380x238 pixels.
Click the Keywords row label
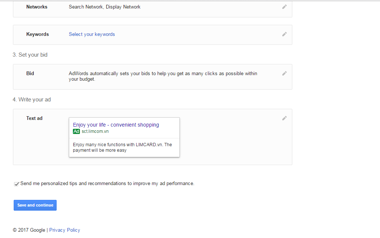(x=37, y=34)
